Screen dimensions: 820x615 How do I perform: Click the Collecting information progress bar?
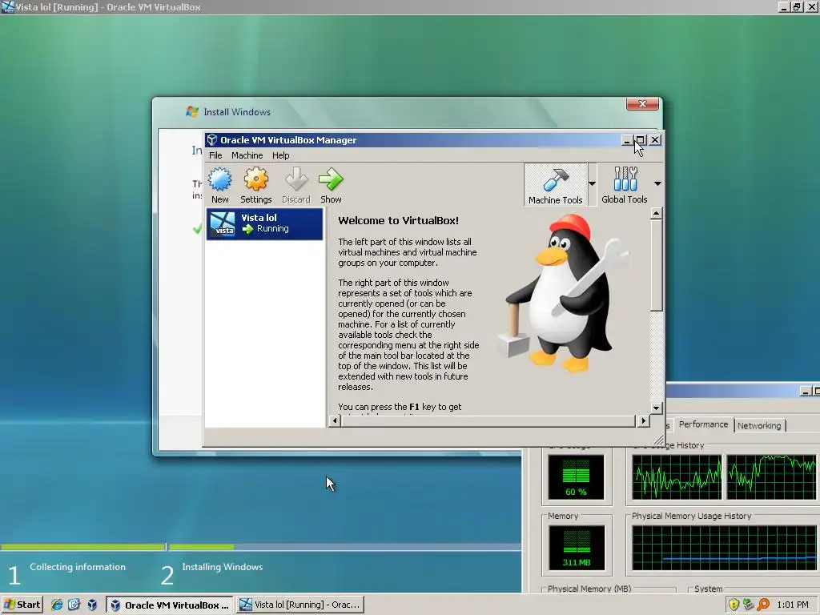[82, 547]
